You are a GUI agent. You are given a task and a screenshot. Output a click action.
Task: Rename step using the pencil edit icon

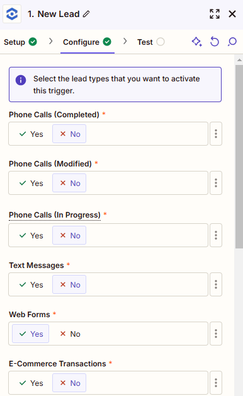point(86,14)
